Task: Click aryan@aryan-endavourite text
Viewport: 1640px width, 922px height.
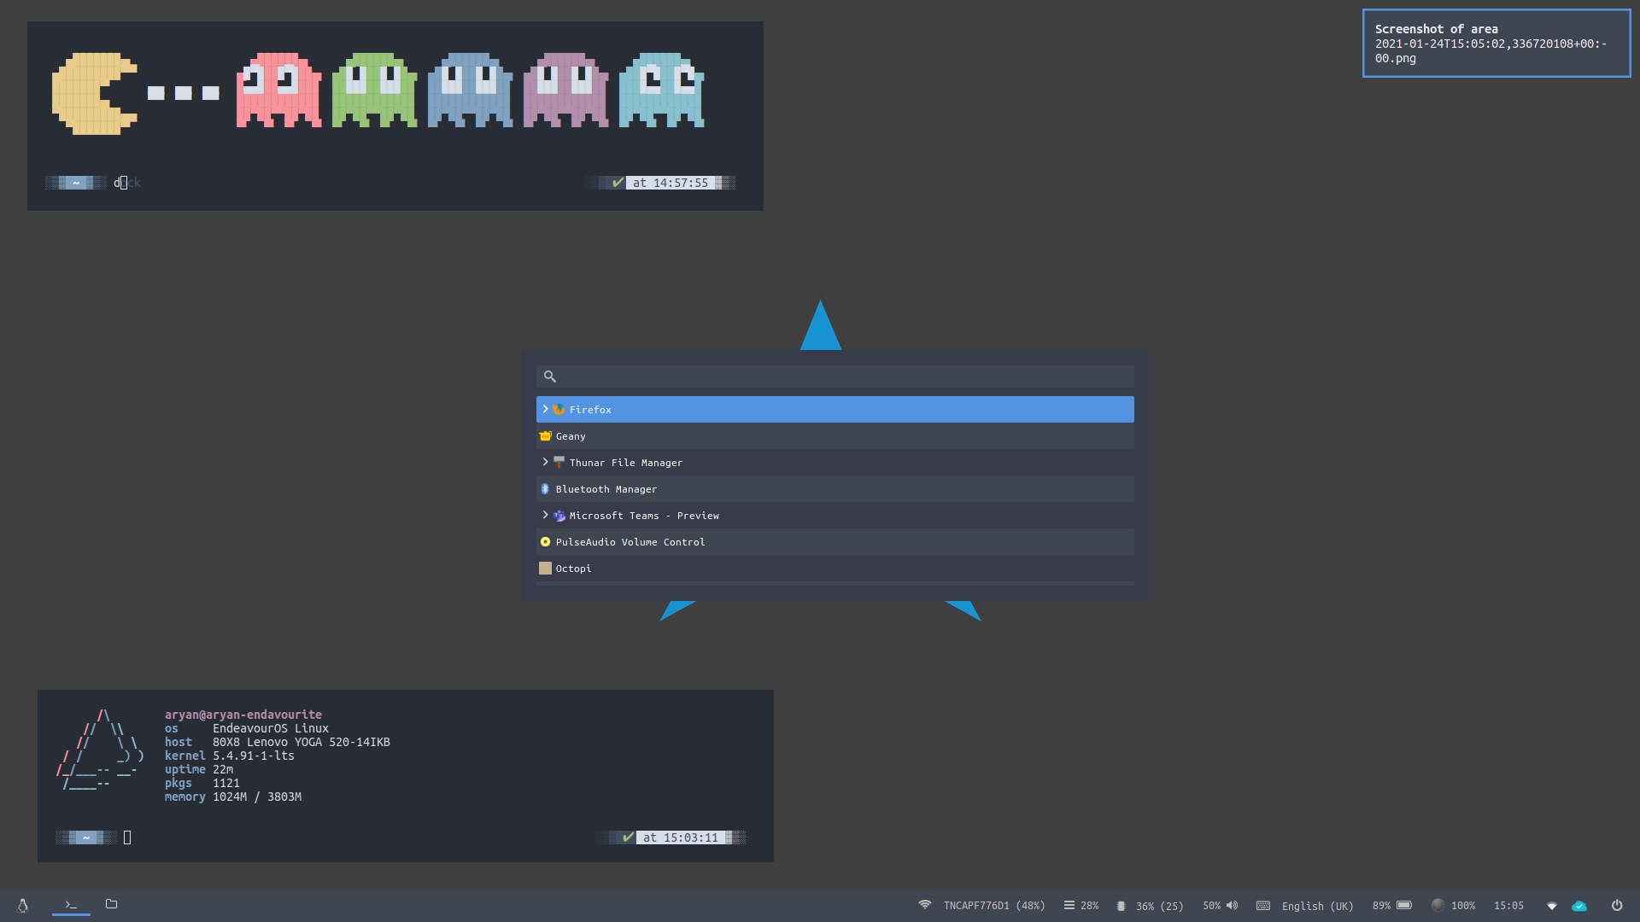Action: pos(243,715)
